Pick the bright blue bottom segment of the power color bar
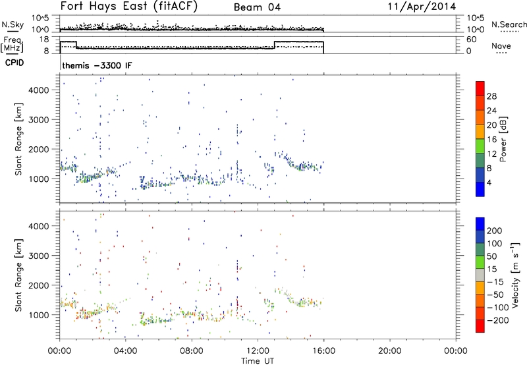The height and width of the screenshot is (365, 527). (x=480, y=189)
